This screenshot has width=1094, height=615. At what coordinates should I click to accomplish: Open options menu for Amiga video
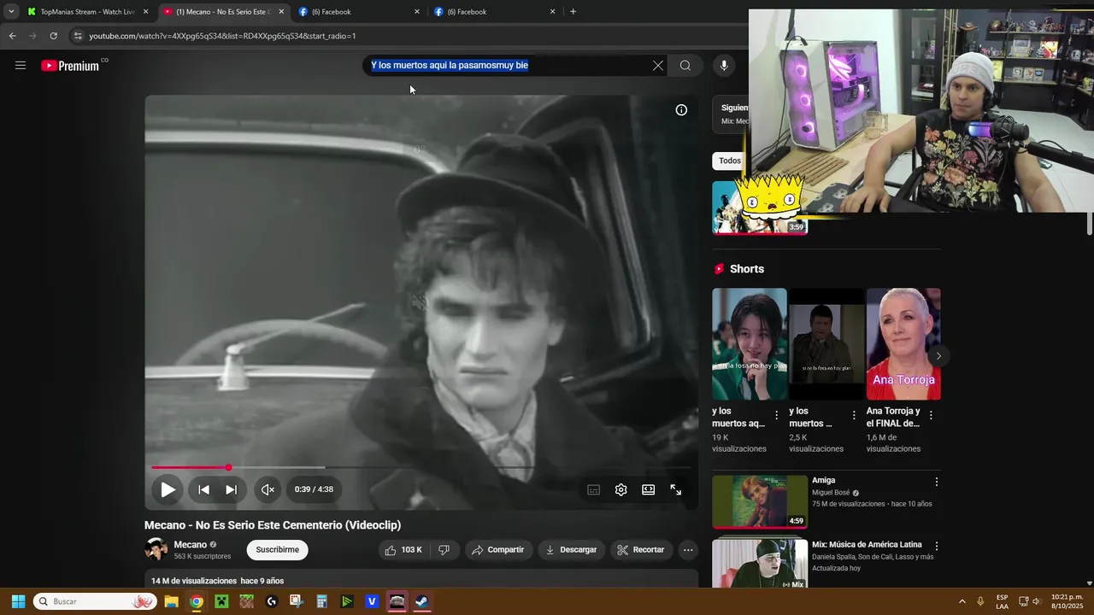[x=936, y=482]
